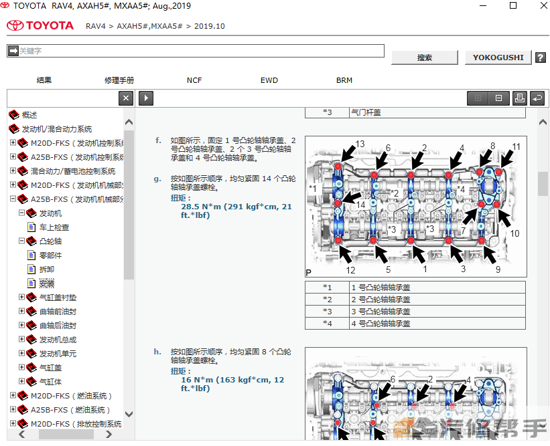The image size is (550, 446).
Task: Expand M20D-FKS (发动机机械部分) node
Action: tap(13, 185)
